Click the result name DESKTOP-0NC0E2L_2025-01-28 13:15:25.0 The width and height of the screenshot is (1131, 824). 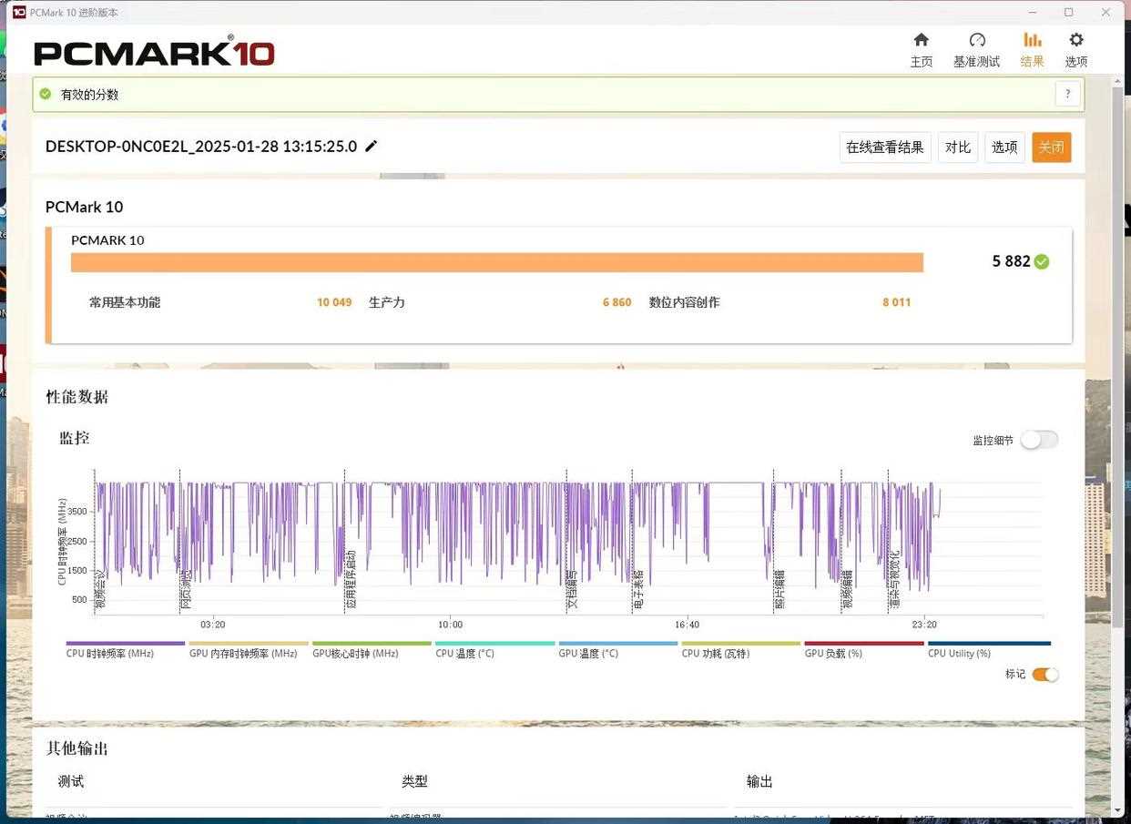coord(201,147)
